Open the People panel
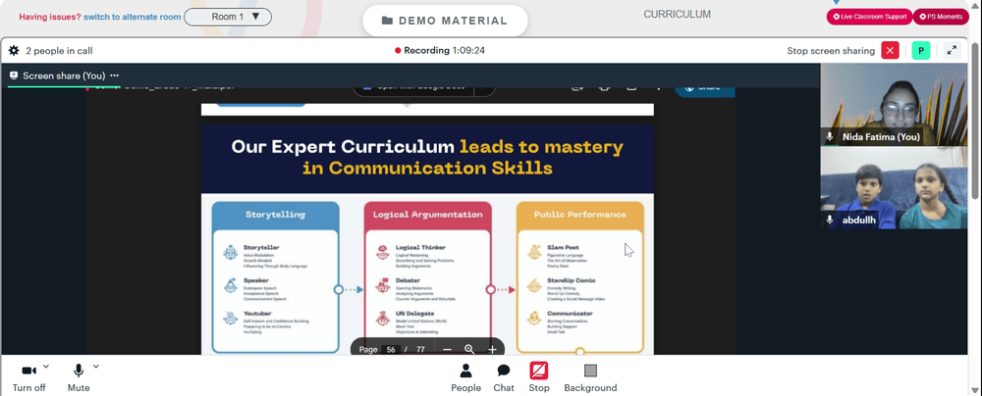This screenshot has height=396, width=982. tap(465, 377)
